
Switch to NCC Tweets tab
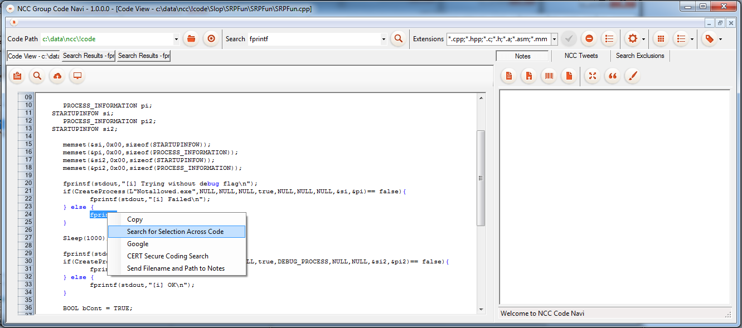[x=581, y=56]
